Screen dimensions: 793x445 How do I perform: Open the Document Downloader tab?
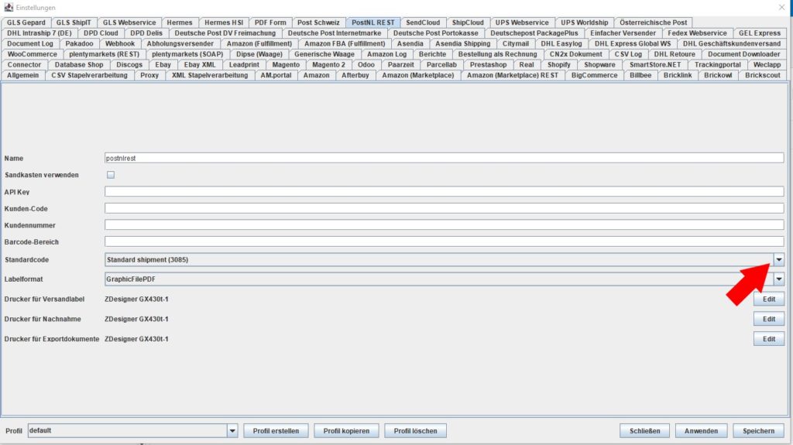point(743,54)
